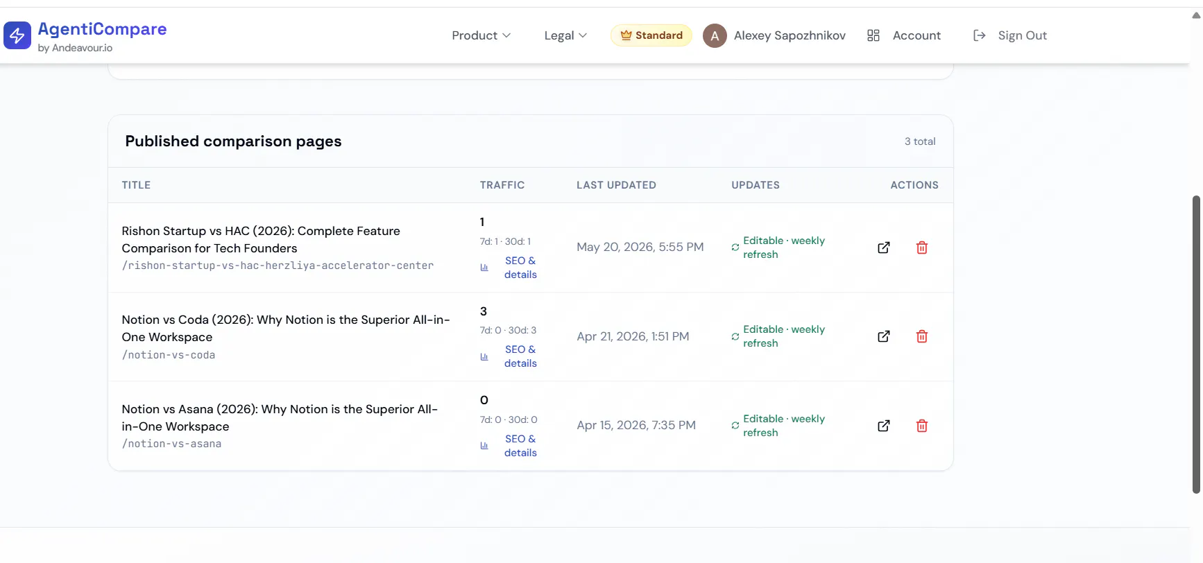Open external link for Notion vs Asana

pyautogui.click(x=884, y=426)
